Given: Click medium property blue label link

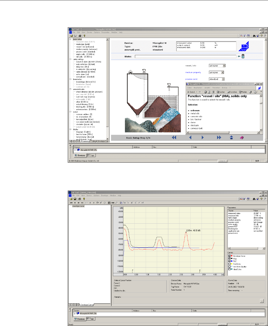Looking at the screenshot, I should (x=193, y=72).
